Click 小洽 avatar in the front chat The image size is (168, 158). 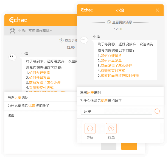[x=84, y=40]
